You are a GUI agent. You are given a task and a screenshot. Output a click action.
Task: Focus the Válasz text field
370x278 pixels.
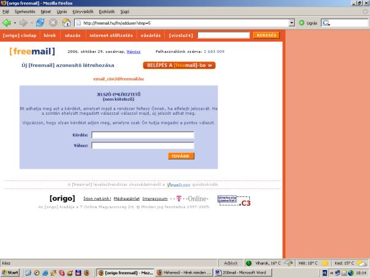[x=142, y=145]
